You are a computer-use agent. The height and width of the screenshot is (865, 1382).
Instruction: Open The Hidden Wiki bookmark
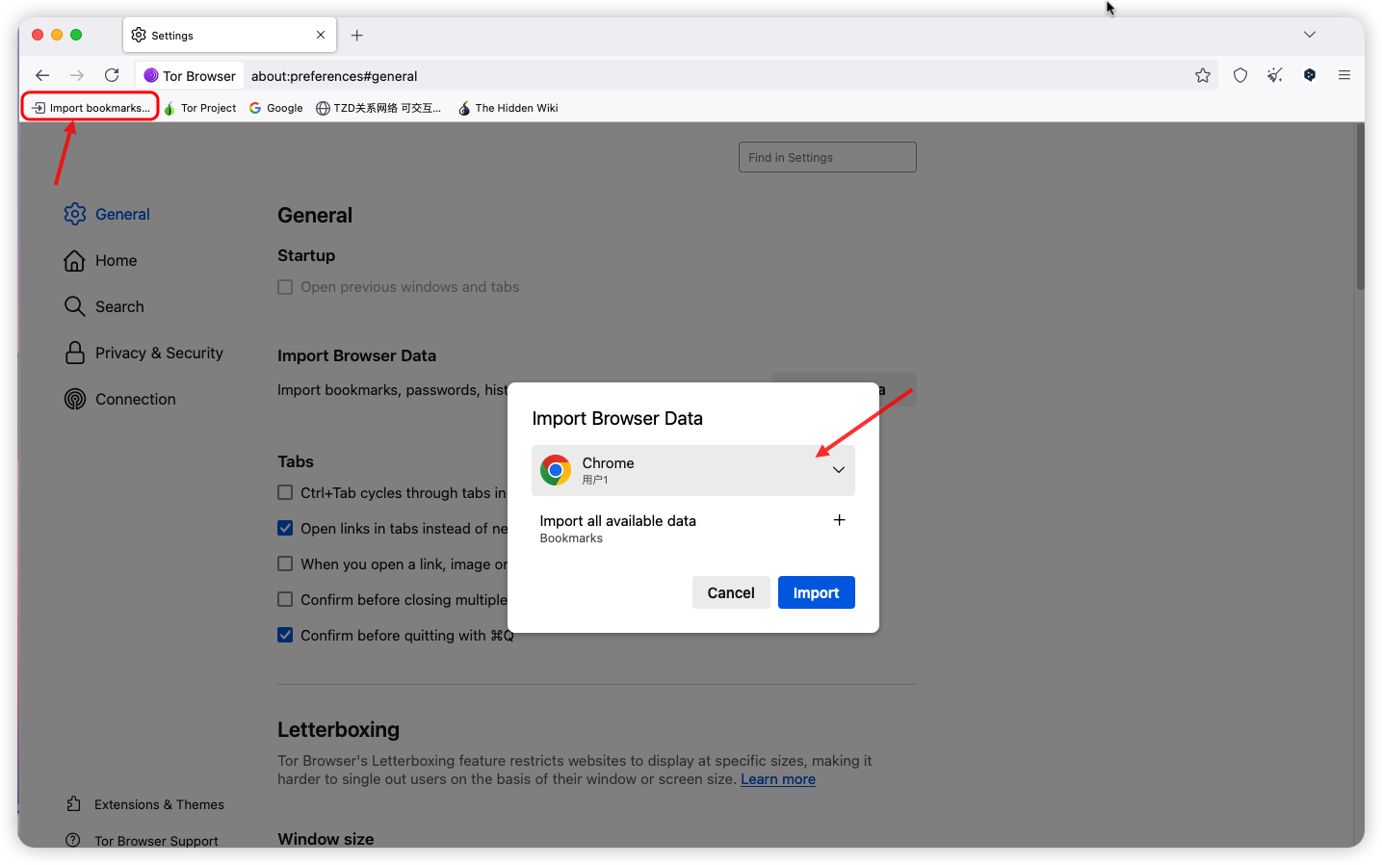tap(508, 108)
